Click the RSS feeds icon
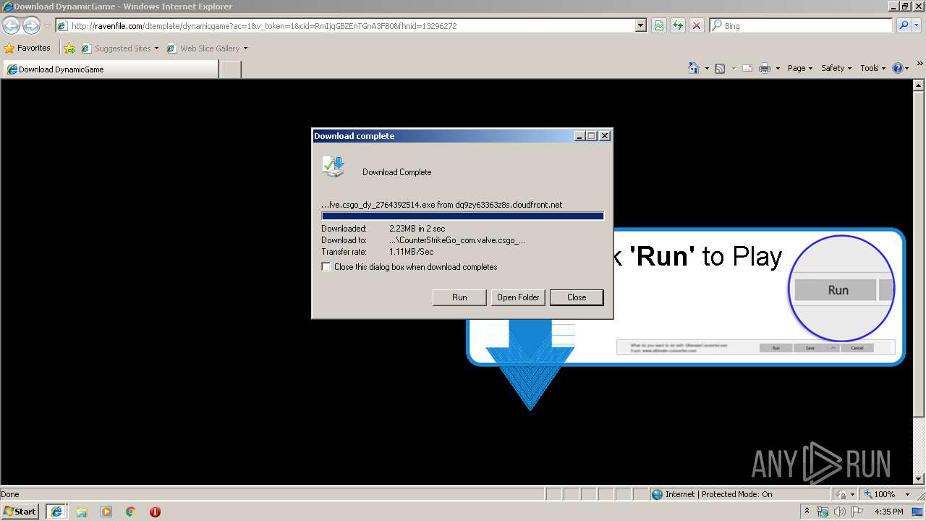The width and height of the screenshot is (926, 521). 720,68
